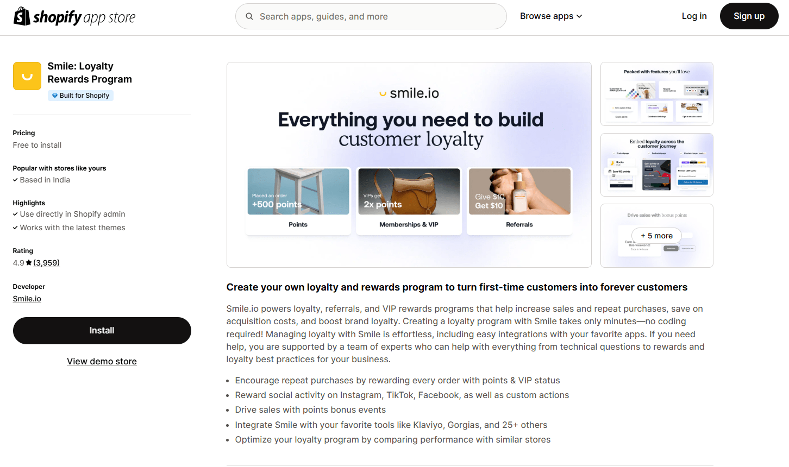
Task: Click the Everything you need to build headline
Action: 411,119
